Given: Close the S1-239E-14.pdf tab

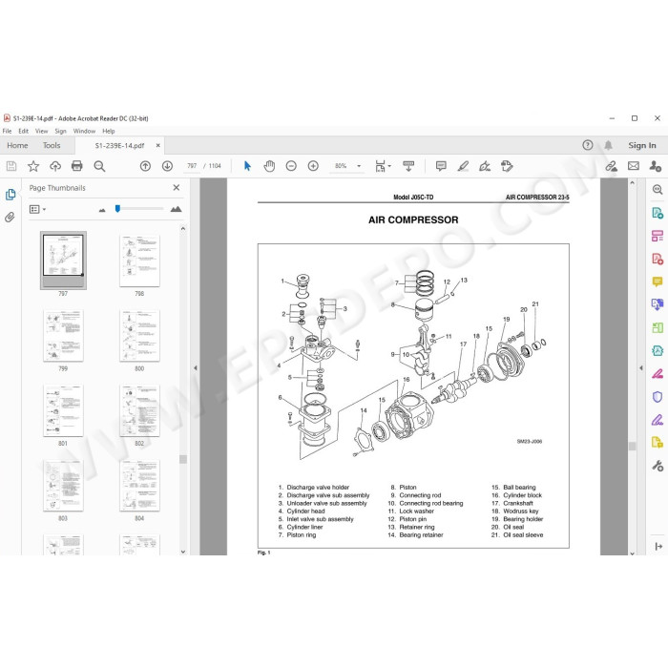Looking at the screenshot, I should click(x=158, y=145).
